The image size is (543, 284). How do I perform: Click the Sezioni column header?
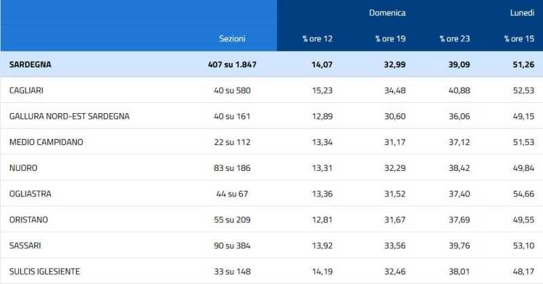pos(232,39)
